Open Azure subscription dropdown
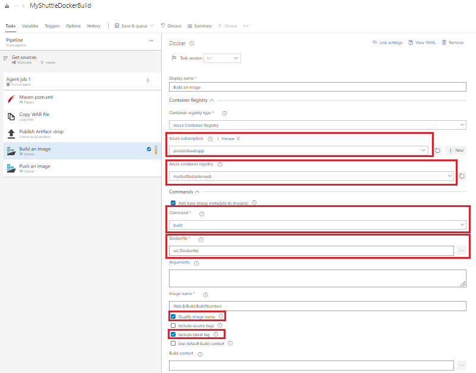The width and height of the screenshot is (476, 373). point(299,151)
